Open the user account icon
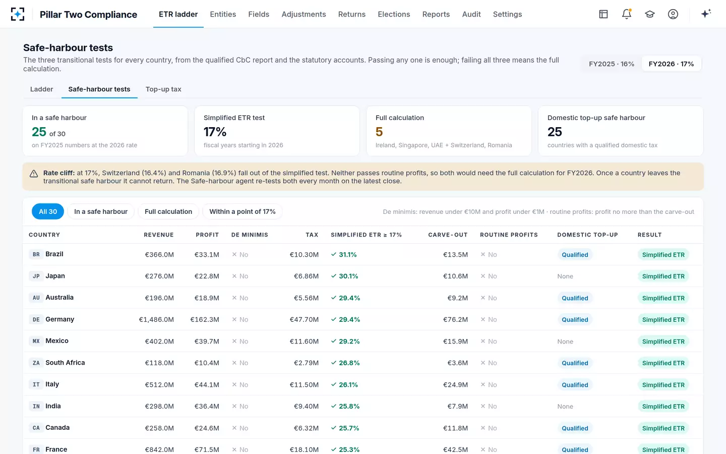 point(673,14)
